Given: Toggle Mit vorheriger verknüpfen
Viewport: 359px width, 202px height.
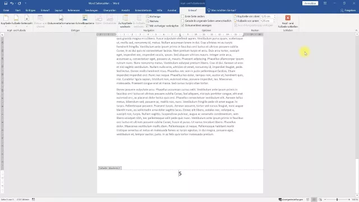Looking at the screenshot, I should tap(162, 26).
